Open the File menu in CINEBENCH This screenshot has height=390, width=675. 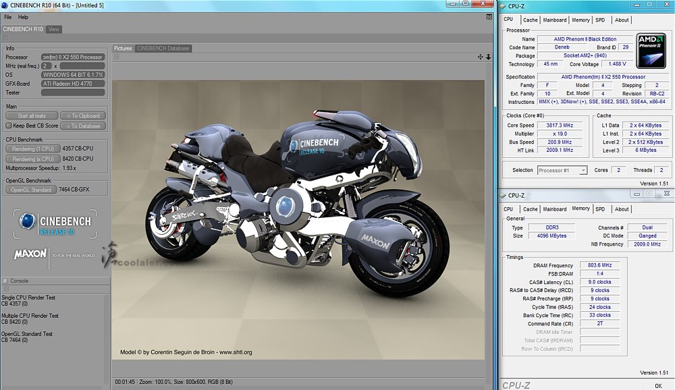pos(7,18)
